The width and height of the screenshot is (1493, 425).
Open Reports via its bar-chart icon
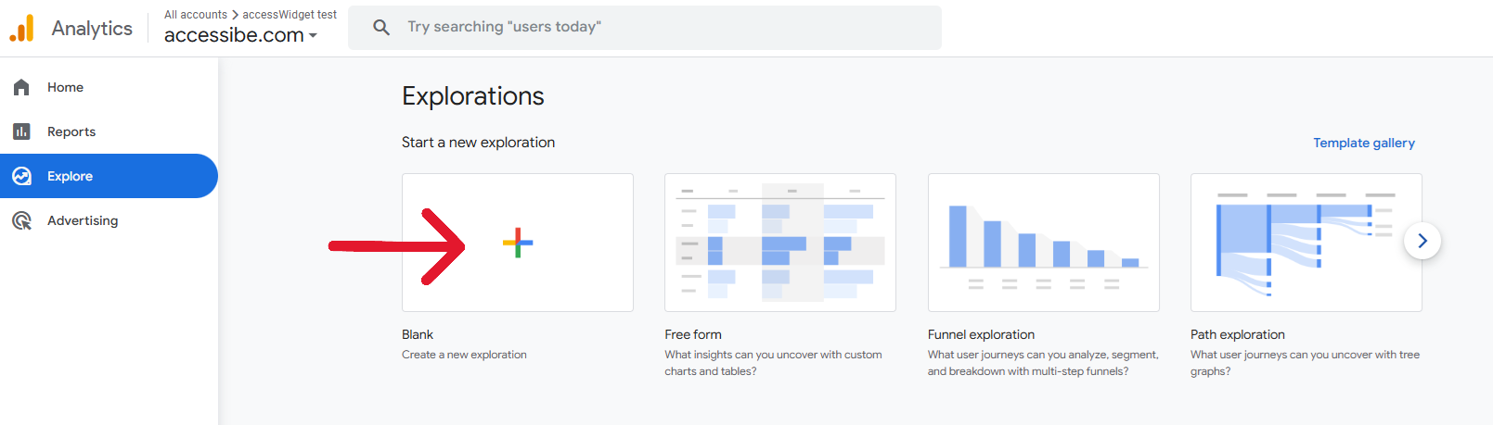tap(21, 131)
